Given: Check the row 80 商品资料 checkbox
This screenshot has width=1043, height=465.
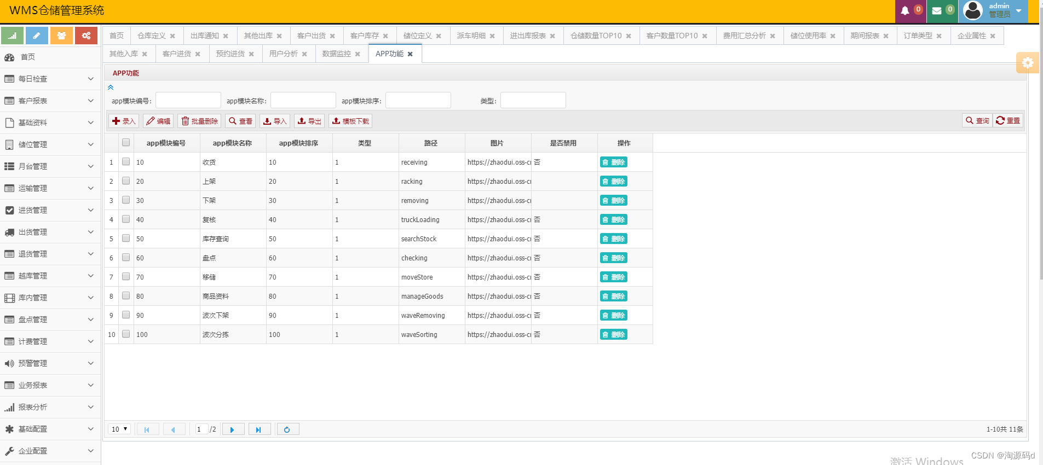Looking at the screenshot, I should pyautogui.click(x=126, y=296).
